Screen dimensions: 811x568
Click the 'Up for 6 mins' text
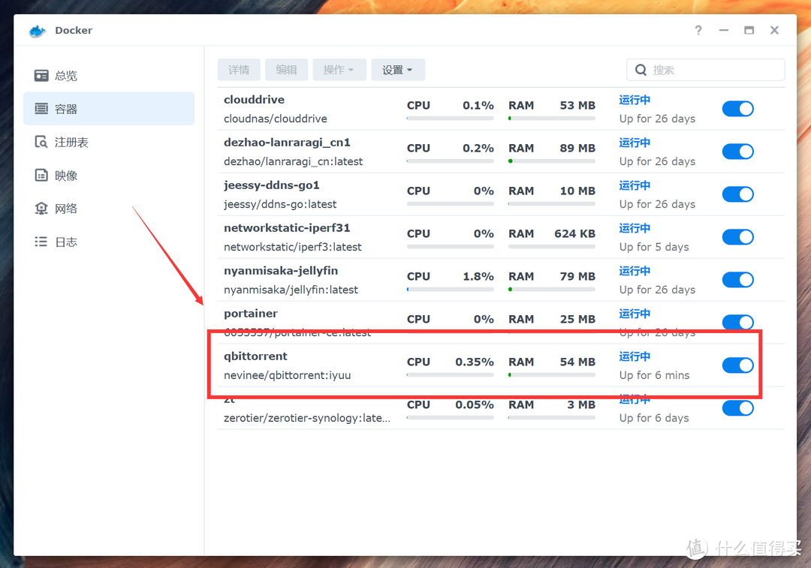click(654, 375)
